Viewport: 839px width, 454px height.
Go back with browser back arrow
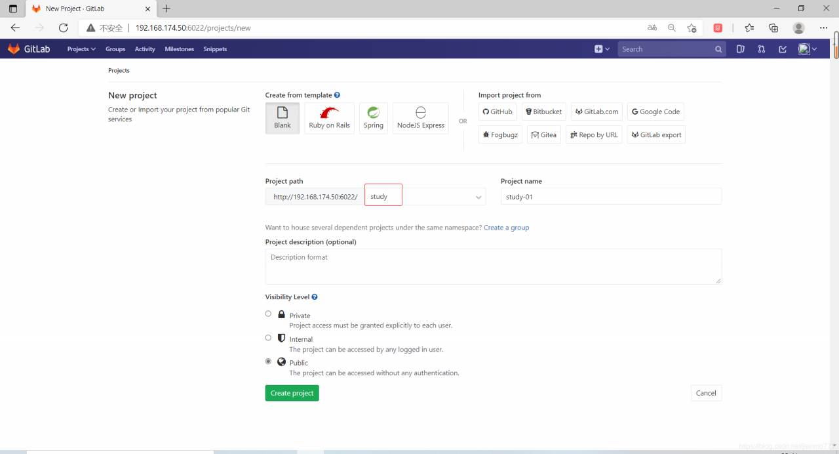(15, 28)
